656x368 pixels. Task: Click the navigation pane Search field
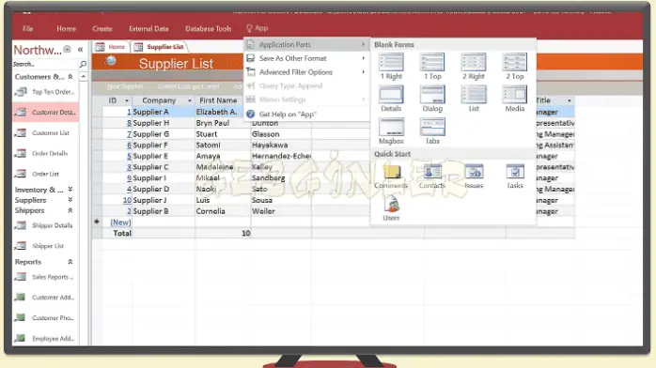pos(45,64)
